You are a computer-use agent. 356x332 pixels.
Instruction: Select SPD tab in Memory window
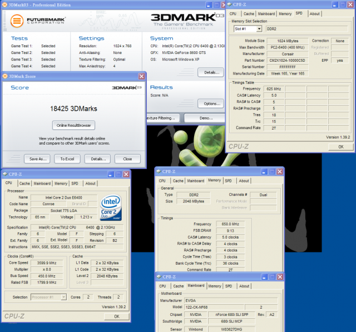click(228, 181)
